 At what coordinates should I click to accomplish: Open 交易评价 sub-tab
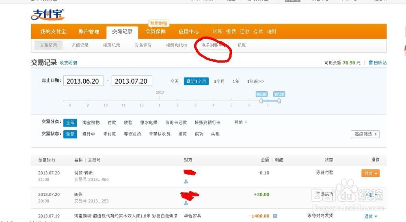(143, 45)
